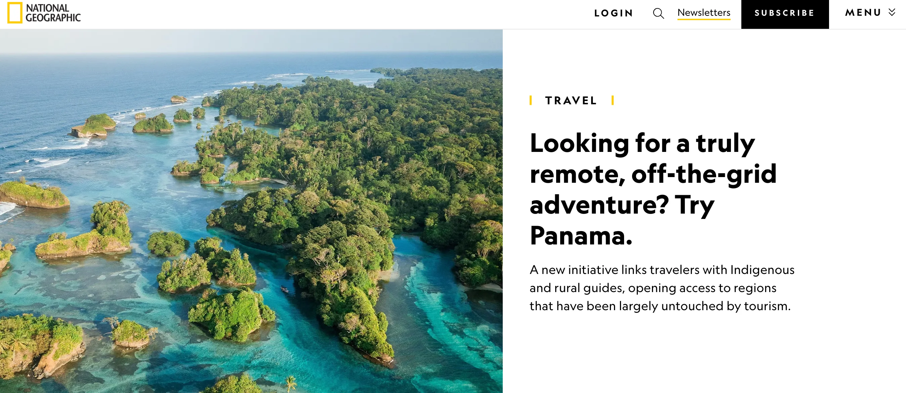Expand the chevron arrow beside MENU
Screen dimensions: 906x393
pos(892,13)
